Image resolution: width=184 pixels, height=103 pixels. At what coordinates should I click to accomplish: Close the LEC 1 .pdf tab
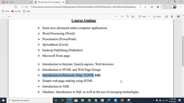tap(31, 2)
